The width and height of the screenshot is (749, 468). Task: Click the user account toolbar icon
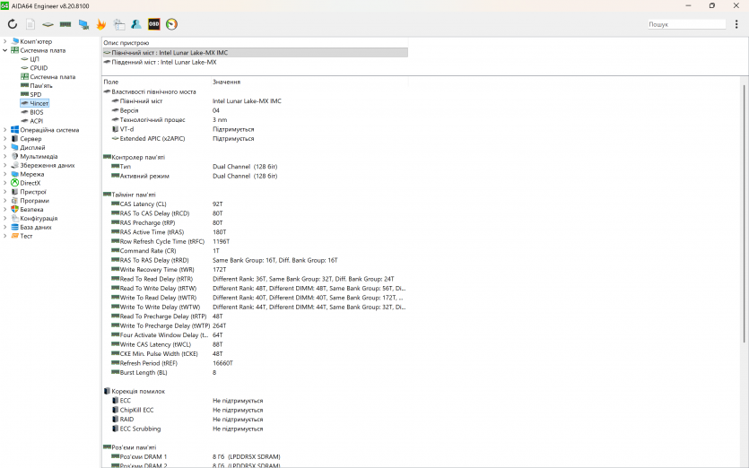point(135,24)
